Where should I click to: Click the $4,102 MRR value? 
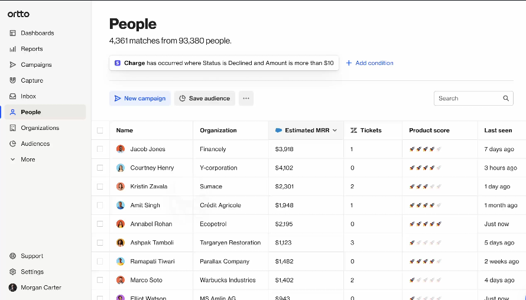pos(284,168)
